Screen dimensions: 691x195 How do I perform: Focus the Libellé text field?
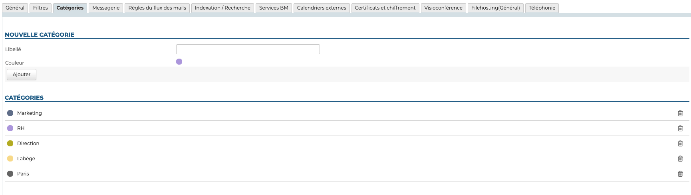(x=248, y=49)
